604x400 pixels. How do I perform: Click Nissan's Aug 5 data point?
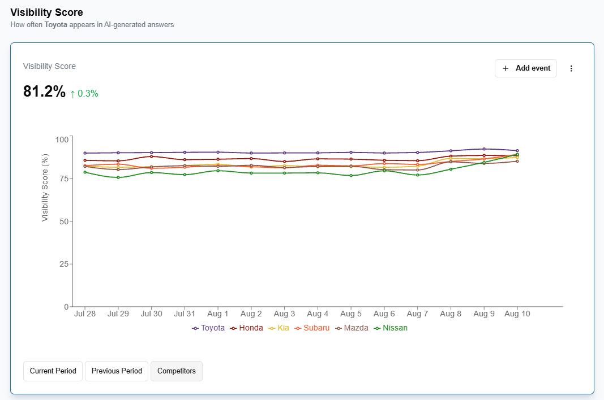351,175
